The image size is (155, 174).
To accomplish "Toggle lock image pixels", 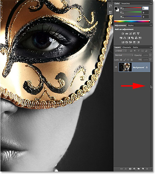I will [x=125, y=60].
